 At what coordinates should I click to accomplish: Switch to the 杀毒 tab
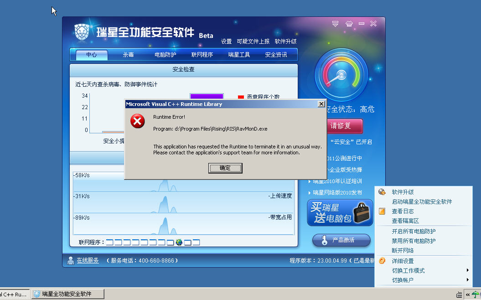(x=128, y=55)
